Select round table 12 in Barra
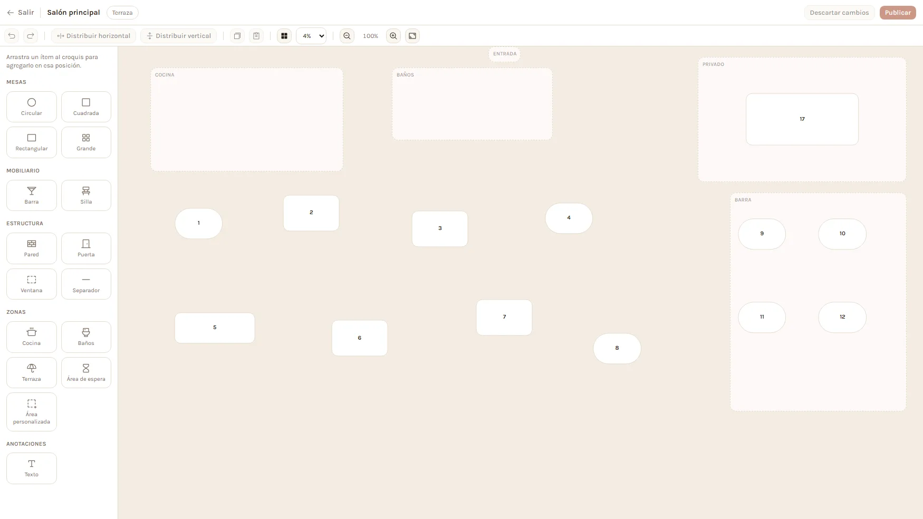Viewport: 923px width, 519px height. pyautogui.click(x=842, y=317)
